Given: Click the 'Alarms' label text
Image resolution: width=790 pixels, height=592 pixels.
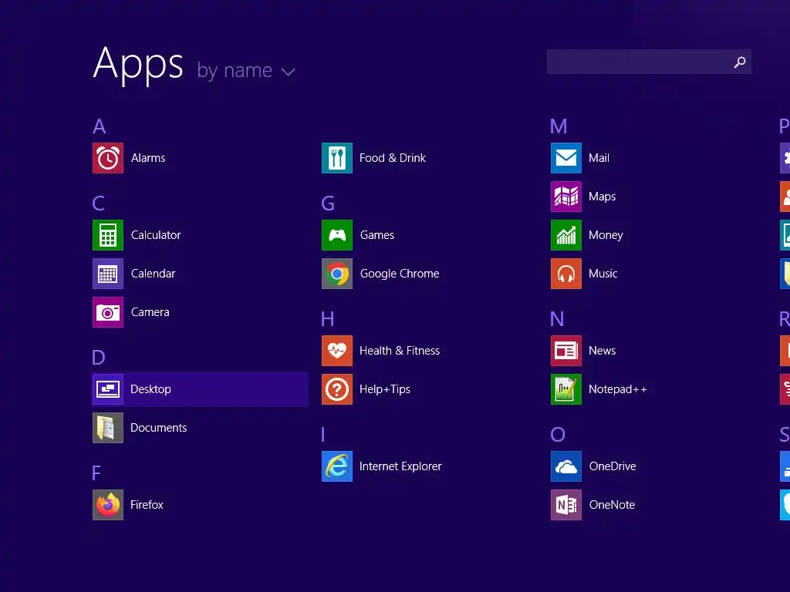Looking at the screenshot, I should (x=148, y=158).
